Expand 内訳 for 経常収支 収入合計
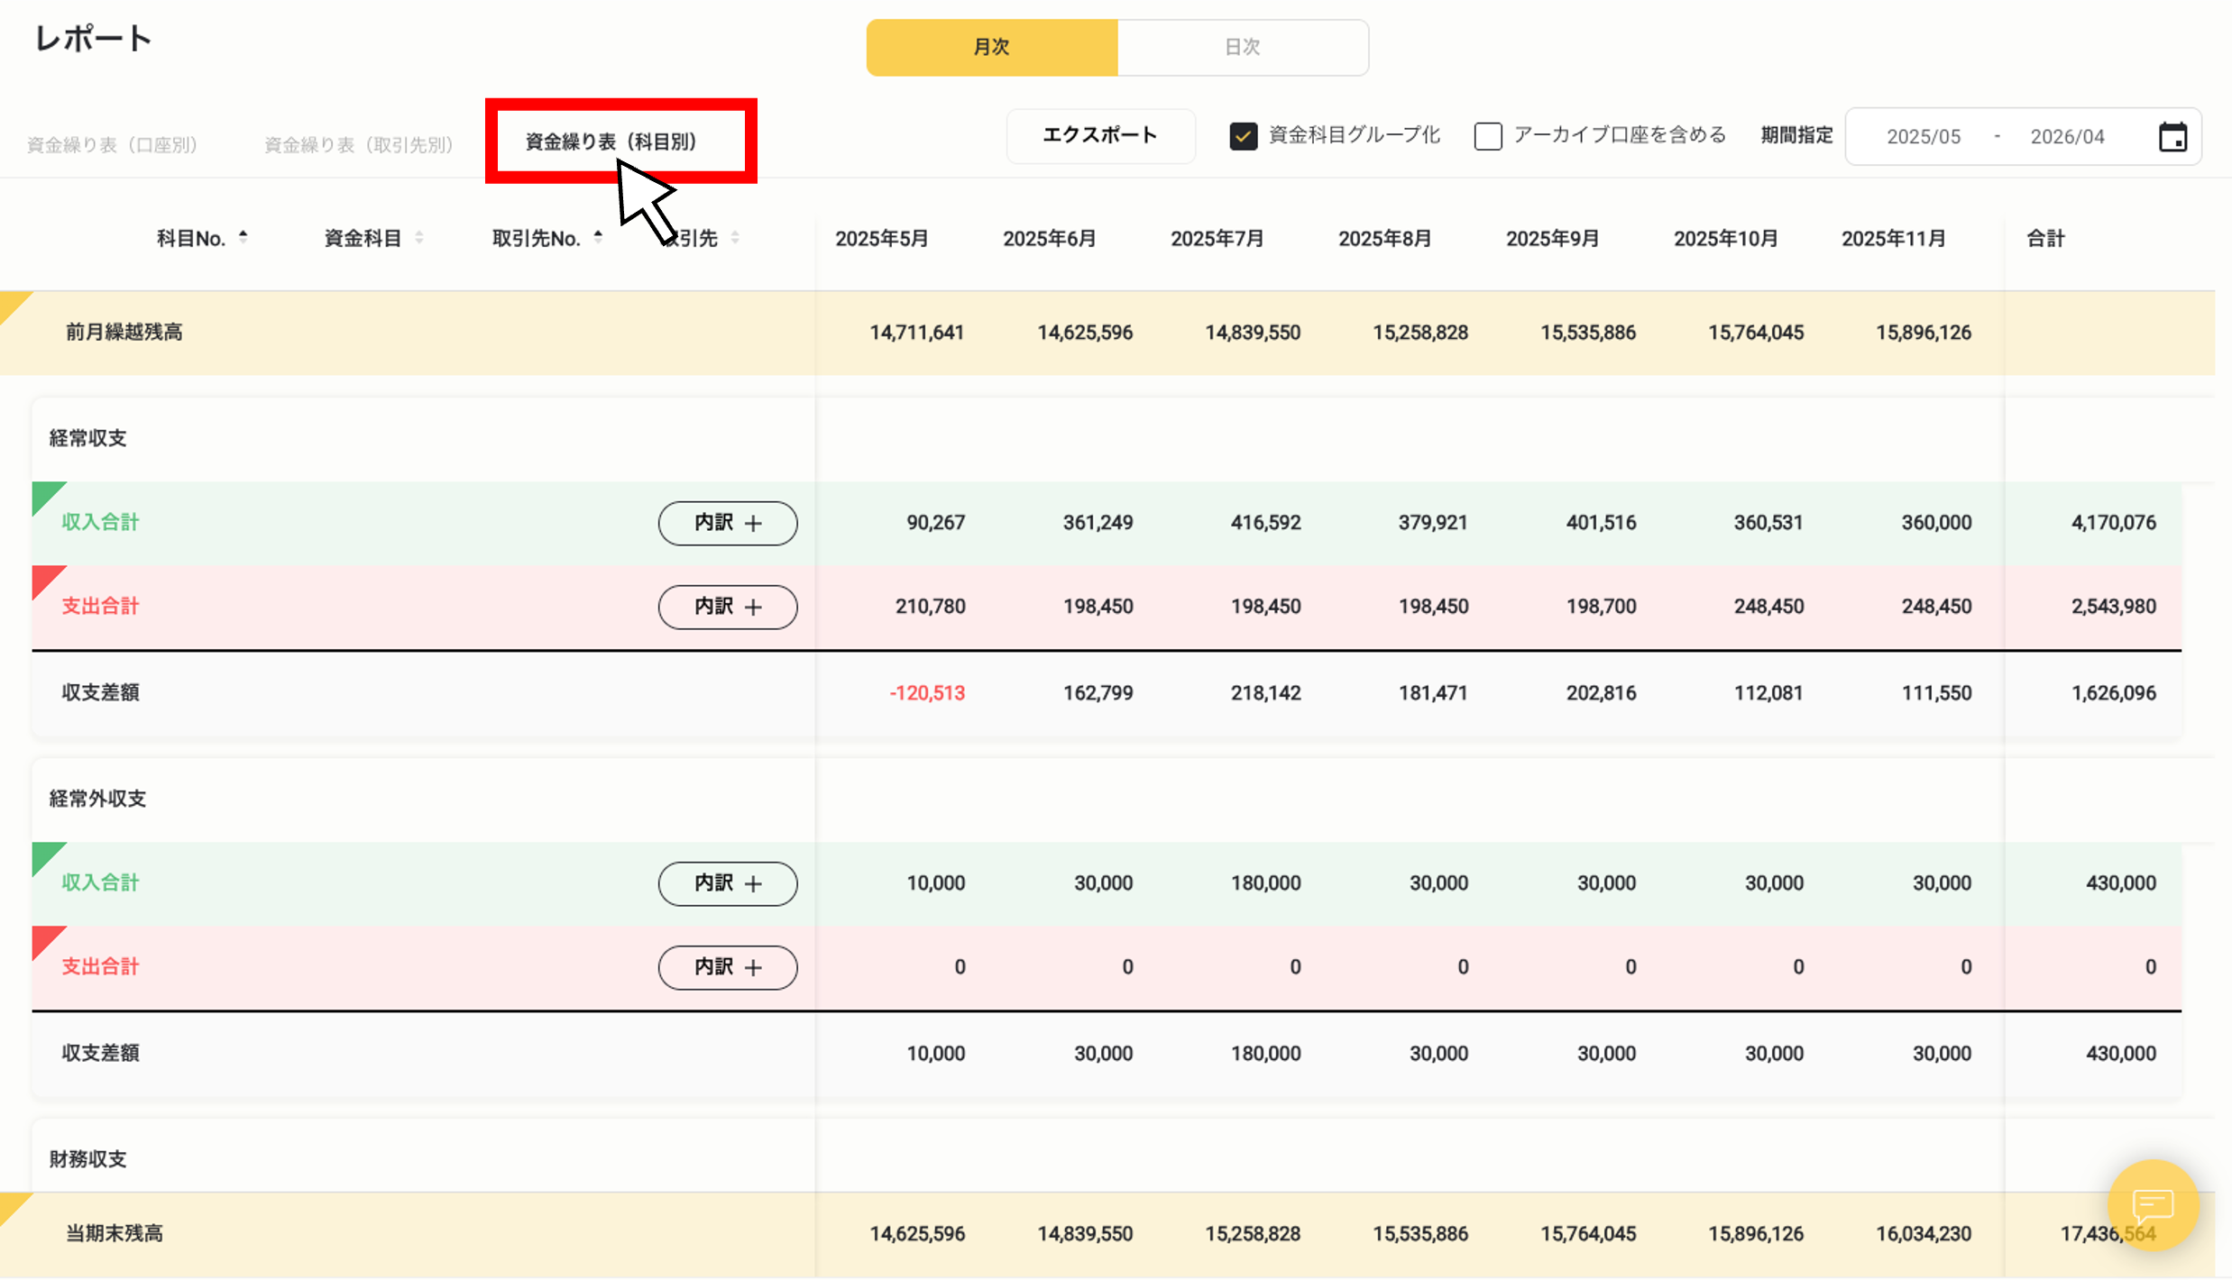The height and width of the screenshot is (1280, 2232). pos(727,523)
